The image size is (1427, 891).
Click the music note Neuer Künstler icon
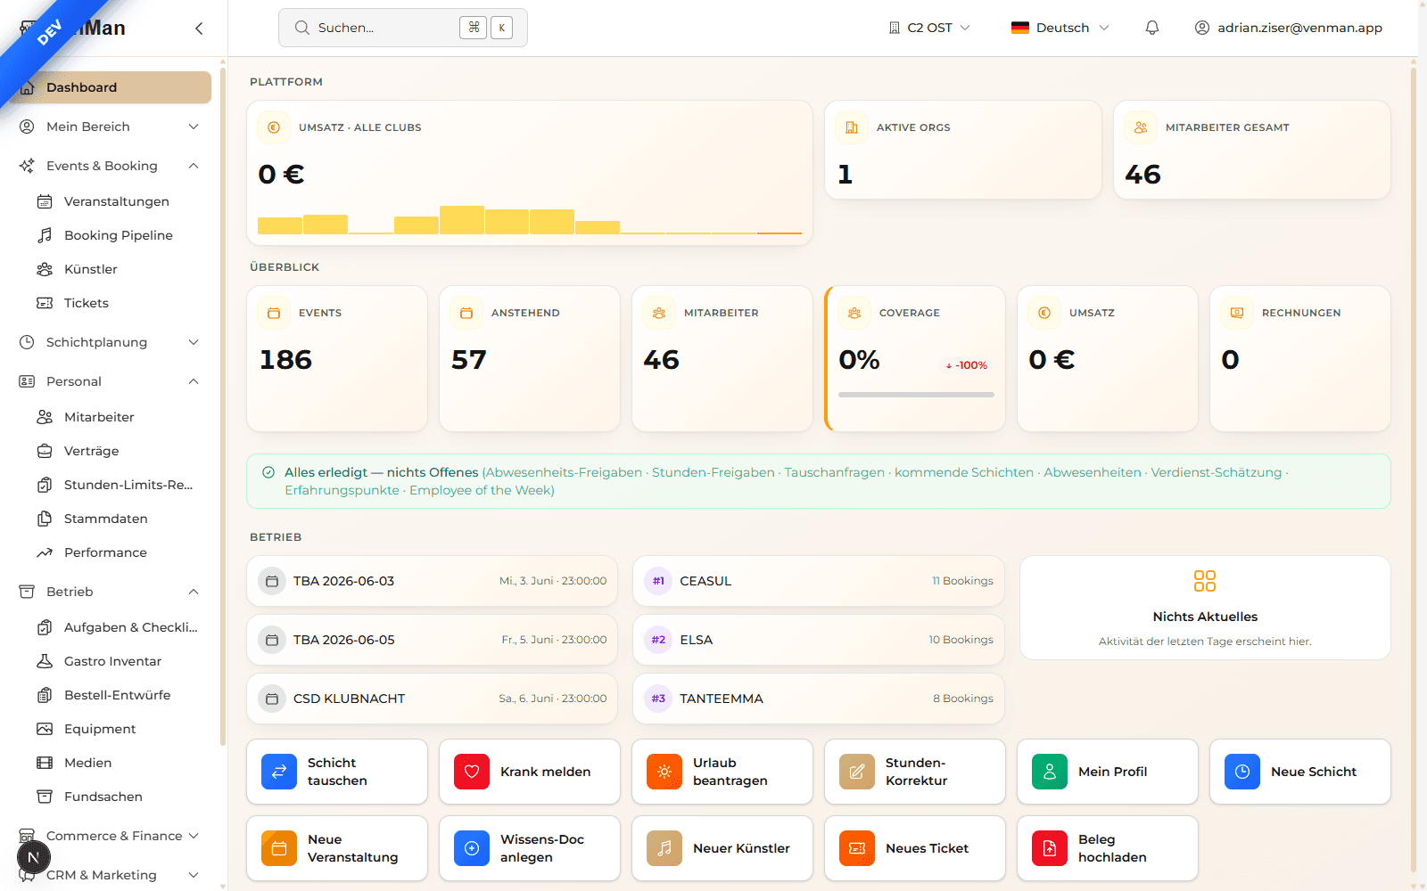pos(664,848)
